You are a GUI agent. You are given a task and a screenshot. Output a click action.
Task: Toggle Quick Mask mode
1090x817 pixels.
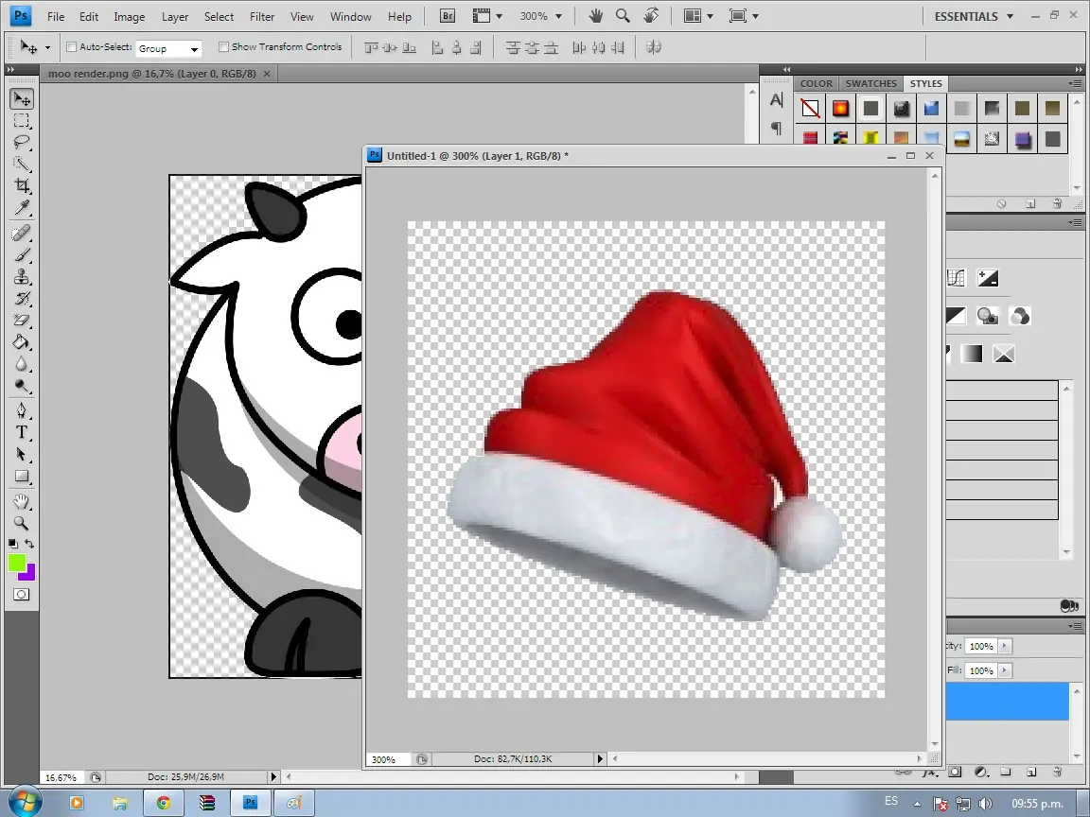(22, 595)
